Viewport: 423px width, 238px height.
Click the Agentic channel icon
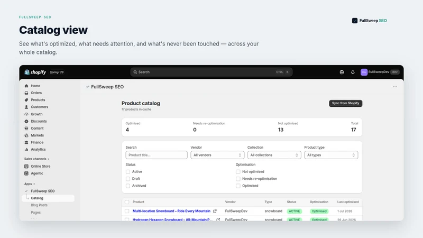click(26, 173)
